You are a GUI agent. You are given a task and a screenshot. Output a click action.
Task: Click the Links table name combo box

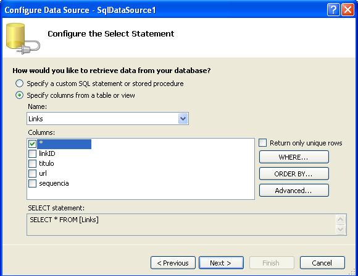pos(107,119)
